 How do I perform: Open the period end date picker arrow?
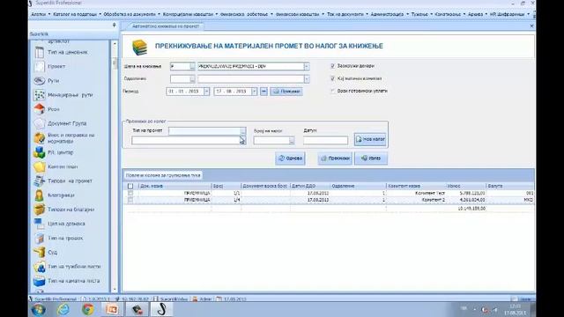click(x=255, y=92)
